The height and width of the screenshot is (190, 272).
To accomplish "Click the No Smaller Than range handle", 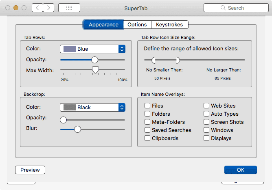I will pyautogui.click(x=154, y=60).
